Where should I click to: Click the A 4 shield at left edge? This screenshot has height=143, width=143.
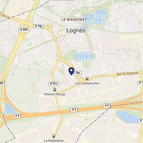[x=17, y=116]
